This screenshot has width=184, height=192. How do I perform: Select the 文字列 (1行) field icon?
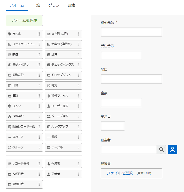coord(49,34)
